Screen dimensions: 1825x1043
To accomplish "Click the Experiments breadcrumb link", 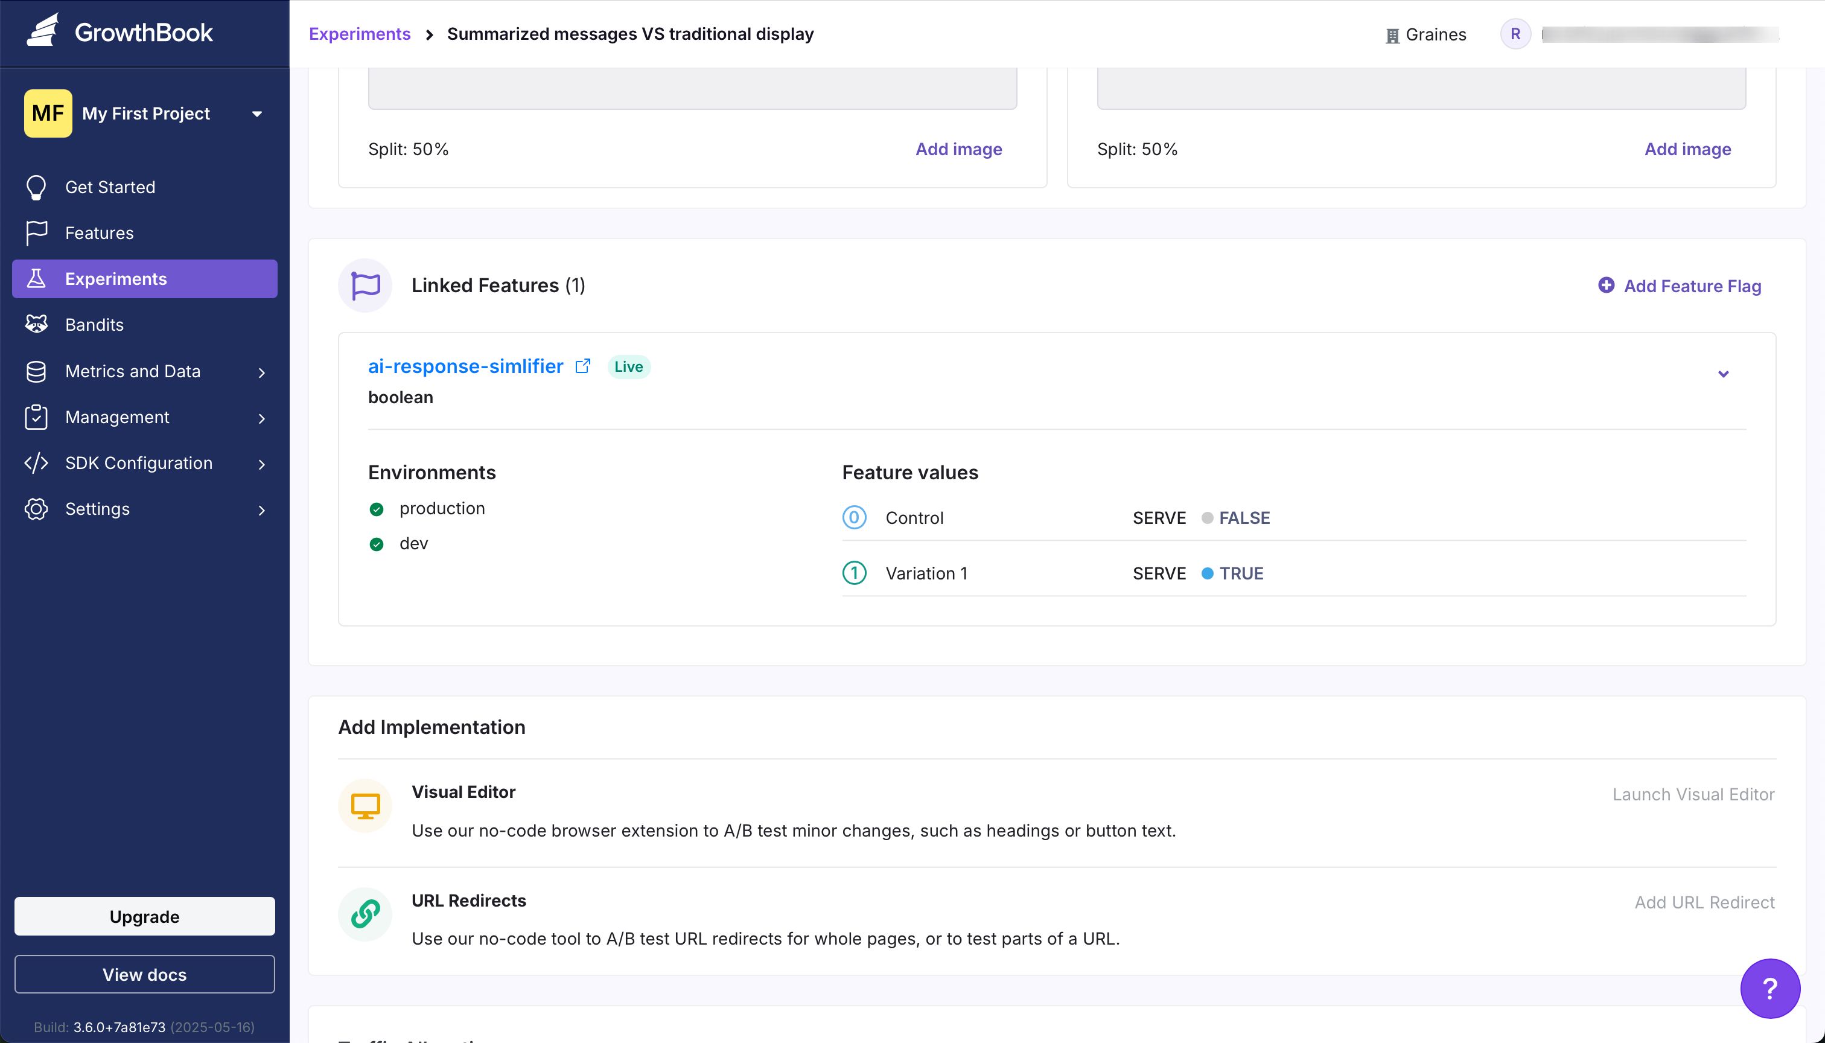I will [x=360, y=34].
